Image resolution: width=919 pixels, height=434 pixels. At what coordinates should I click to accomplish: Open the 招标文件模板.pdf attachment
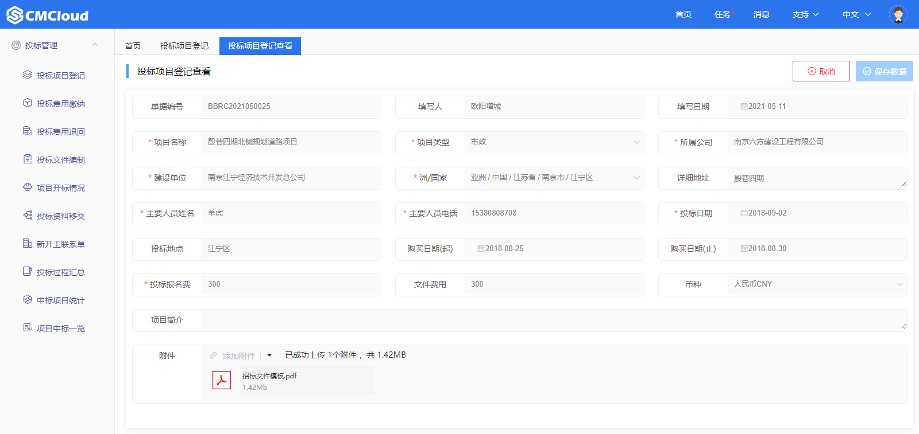point(269,376)
